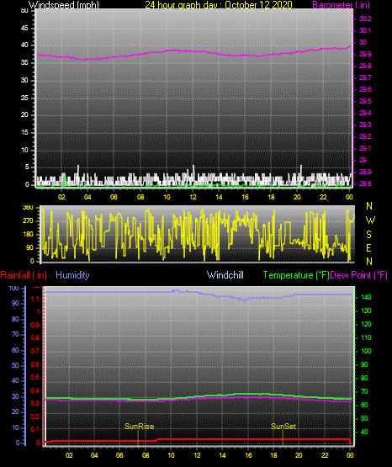Select the Dew Point (°F) legend label
The width and height of the screenshot is (392, 467).
[x=359, y=275]
